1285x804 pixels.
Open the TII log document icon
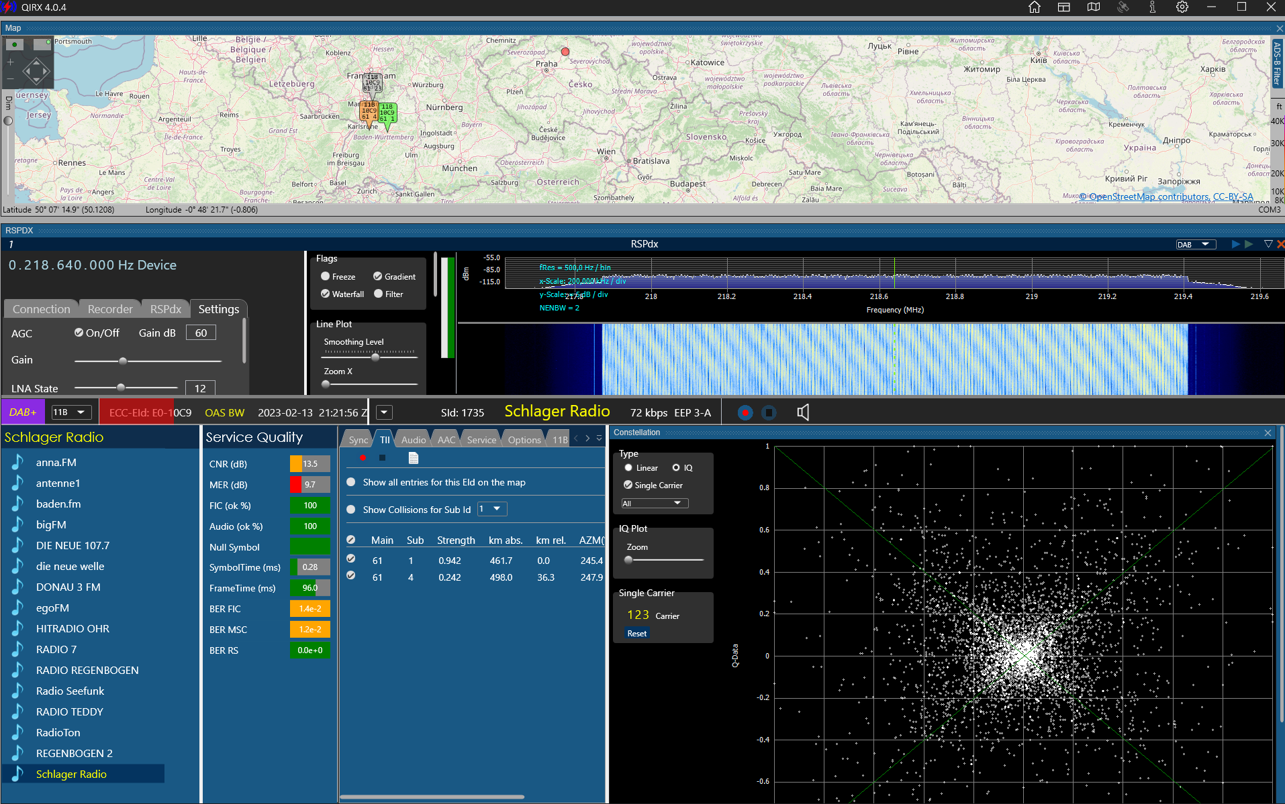coord(414,457)
